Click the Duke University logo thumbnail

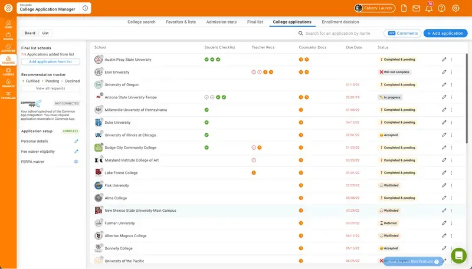99,123
